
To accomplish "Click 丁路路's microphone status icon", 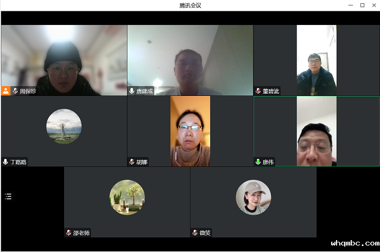I will pos(5,161).
